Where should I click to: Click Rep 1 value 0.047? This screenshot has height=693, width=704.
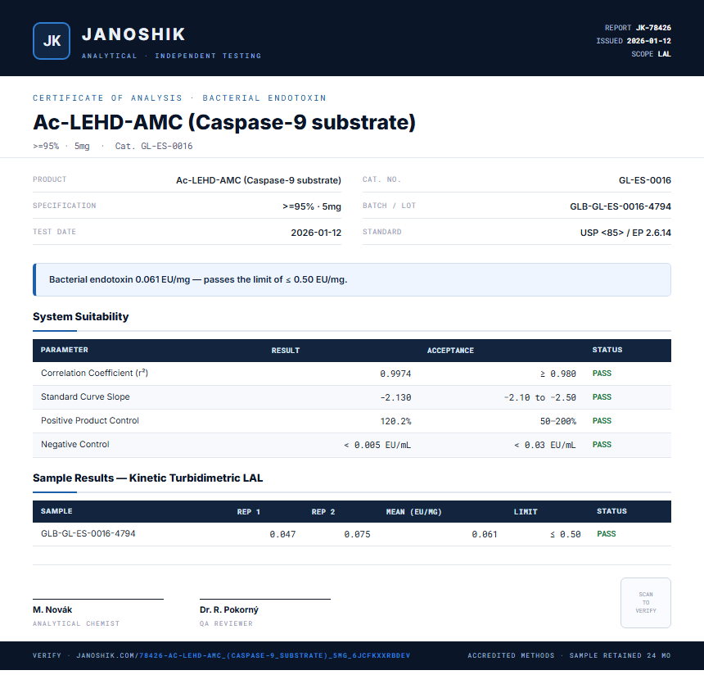(282, 534)
